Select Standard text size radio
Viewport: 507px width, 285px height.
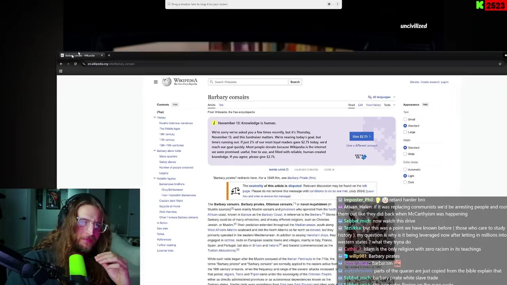click(x=405, y=126)
